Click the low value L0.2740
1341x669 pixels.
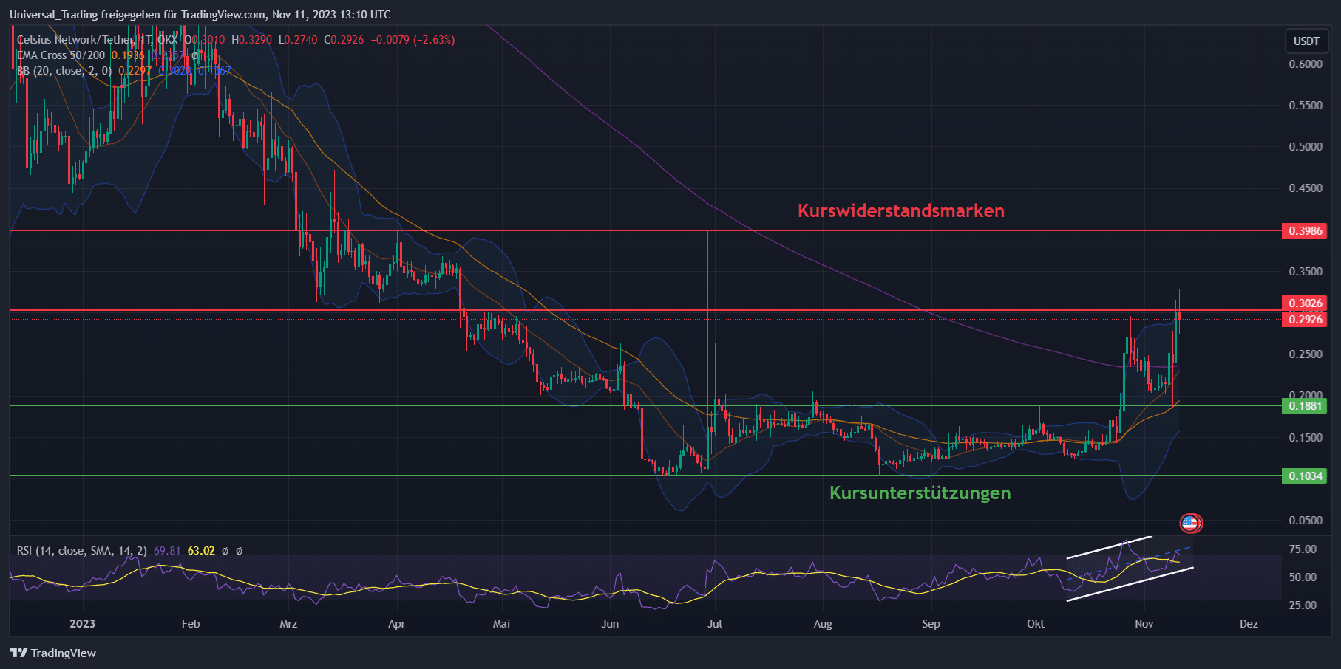click(x=298, y=40)
